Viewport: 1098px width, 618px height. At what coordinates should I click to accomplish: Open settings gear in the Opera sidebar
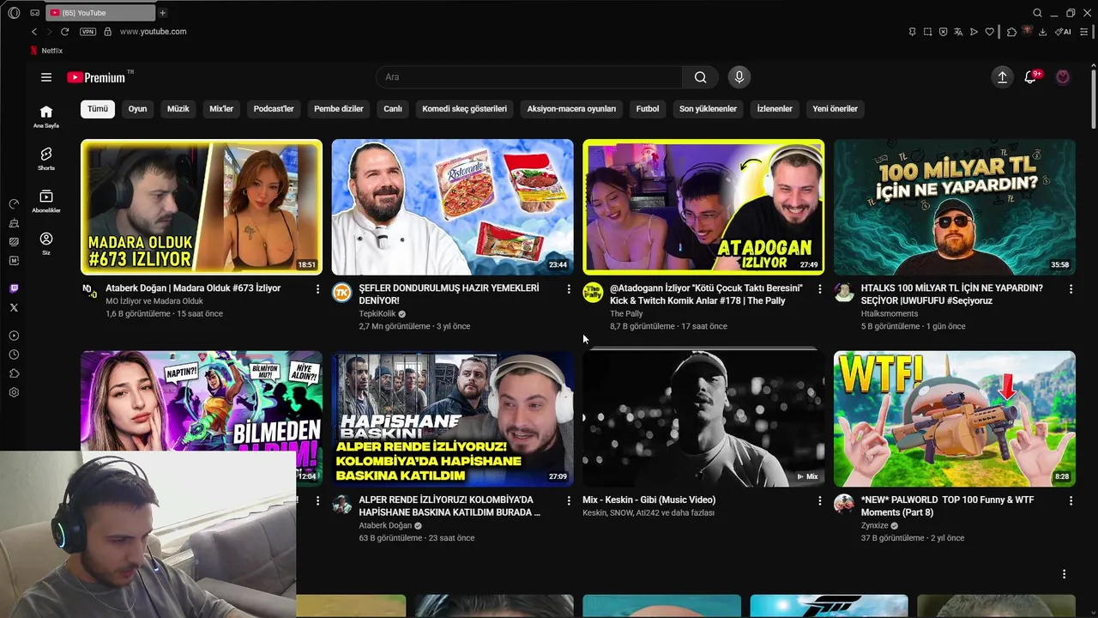coord(14,392)
